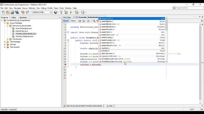Viewport: 204px width, 114px height.
Task: Click the completion popup scrollbar
Action: [166, 25]
